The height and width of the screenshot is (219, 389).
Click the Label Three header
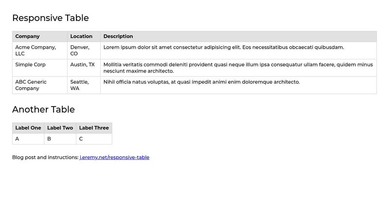click(94, 128)
